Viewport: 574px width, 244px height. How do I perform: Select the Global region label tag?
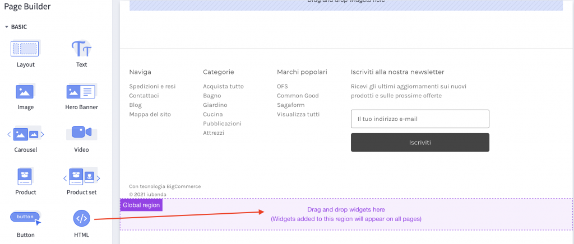point(141,205)
